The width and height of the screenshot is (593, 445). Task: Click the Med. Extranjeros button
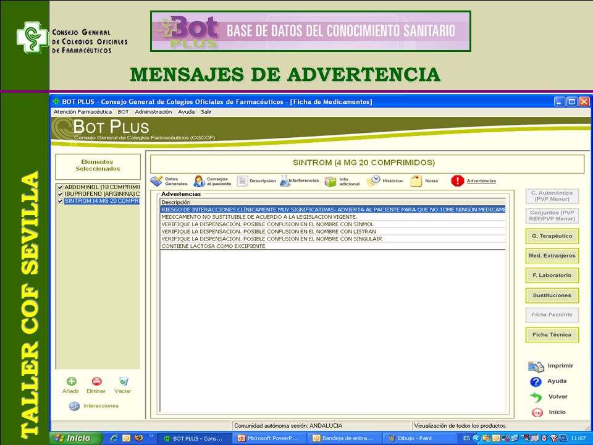(x=552, y=256)
